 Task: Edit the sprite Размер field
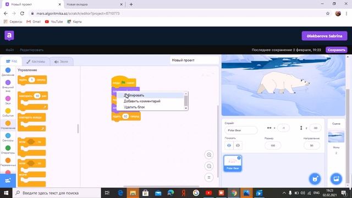click(x=273, y=145)
